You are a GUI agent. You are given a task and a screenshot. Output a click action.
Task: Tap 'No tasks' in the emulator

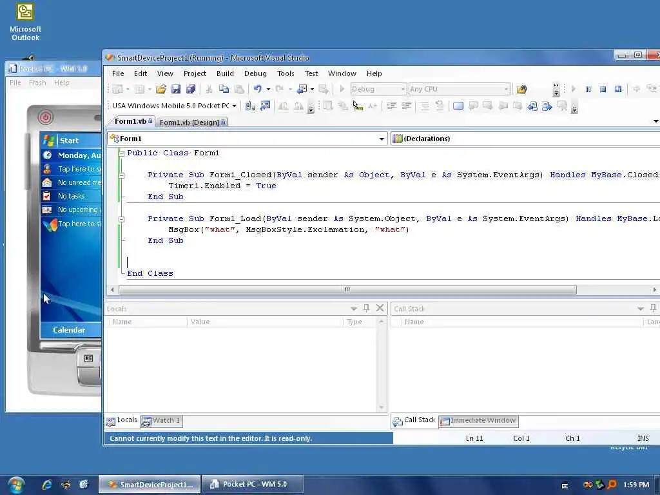point(71,196)
